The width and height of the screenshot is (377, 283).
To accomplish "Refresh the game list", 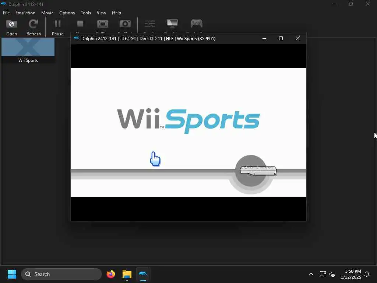I will [34, 28].
